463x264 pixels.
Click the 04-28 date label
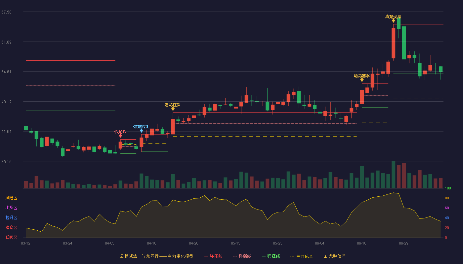(193, 243)
